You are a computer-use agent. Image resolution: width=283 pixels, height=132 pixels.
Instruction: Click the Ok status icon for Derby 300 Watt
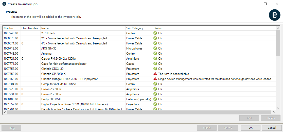[x=155, y=99]
